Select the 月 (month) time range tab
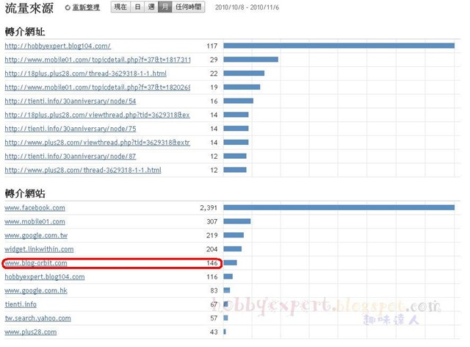 pos(164,7)
